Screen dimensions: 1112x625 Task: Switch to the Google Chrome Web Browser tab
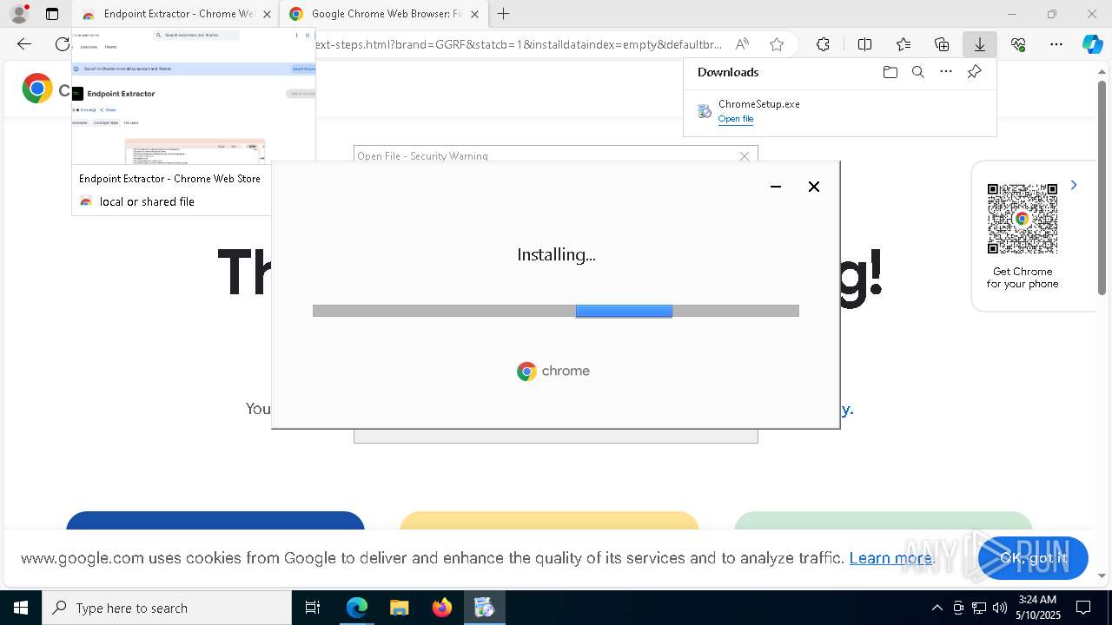(x=385, y=14)
